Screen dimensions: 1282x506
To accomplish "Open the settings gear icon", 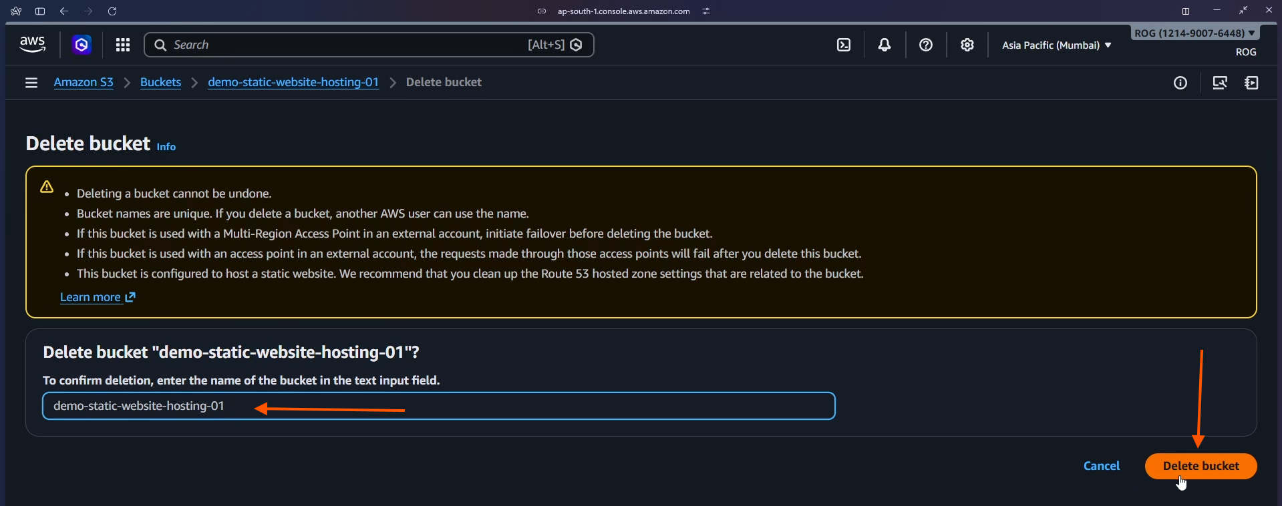I will coord(967,45).
